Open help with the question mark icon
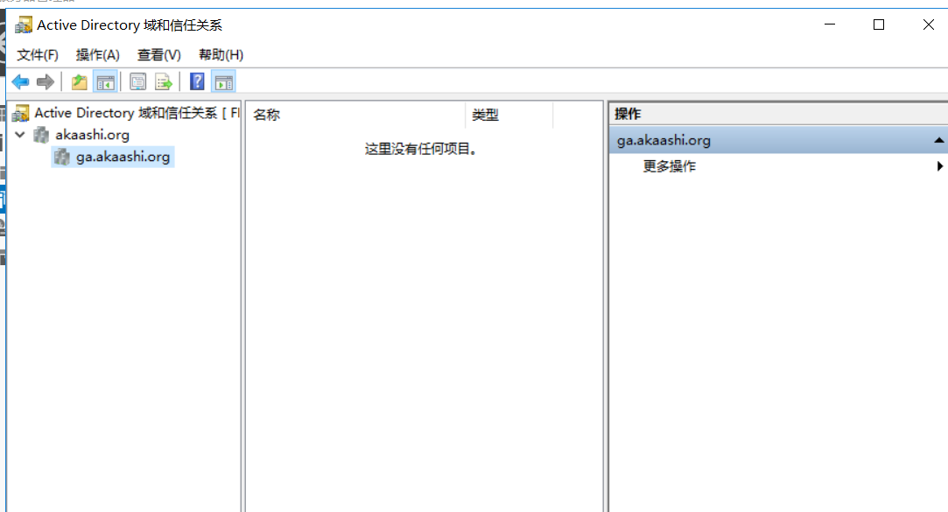 tap(197, 81)
